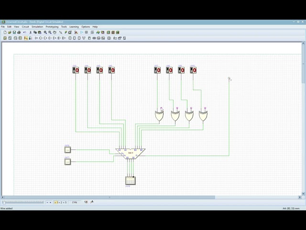Select the lower single-bit output indicator
The width and height of the screenshot is (306, 230).
[x=67, y=162]
